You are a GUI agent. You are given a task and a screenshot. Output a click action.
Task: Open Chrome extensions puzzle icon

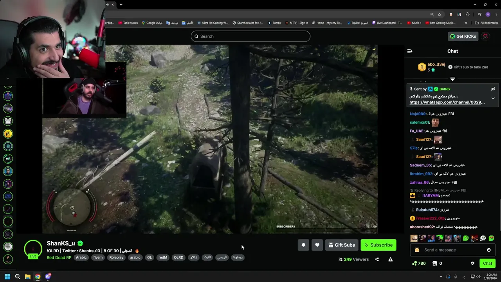click(x=467, y=14)
